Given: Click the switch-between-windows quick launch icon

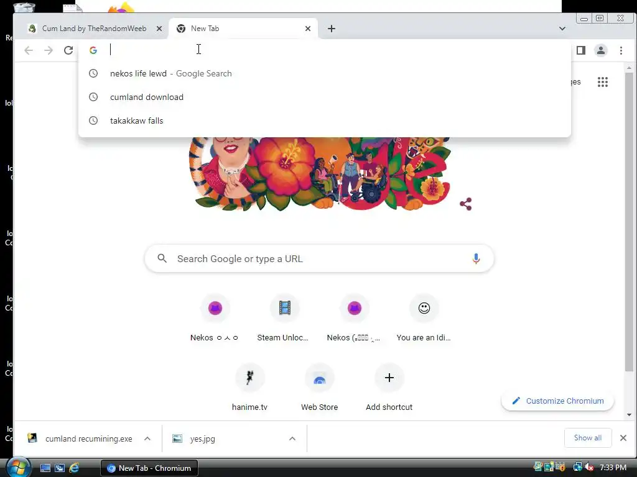Looking at the screenshot, I should [60, 468].
